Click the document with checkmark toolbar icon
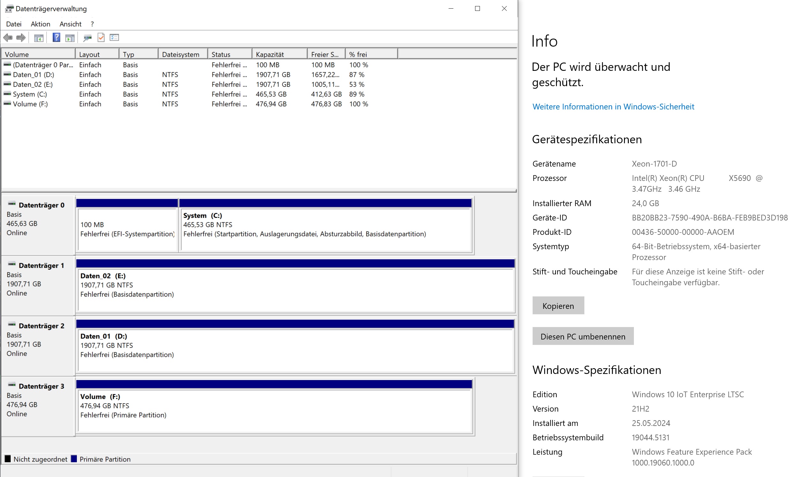 pos(101,38)
